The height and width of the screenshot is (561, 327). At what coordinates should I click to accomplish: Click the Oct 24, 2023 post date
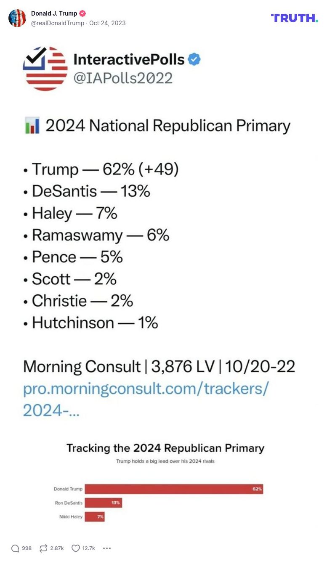click(x=107, y=23)
